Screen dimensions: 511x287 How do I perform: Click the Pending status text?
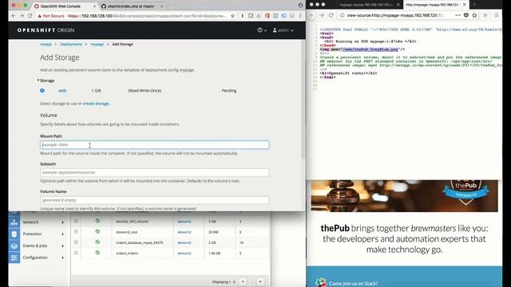pos(229,90)
